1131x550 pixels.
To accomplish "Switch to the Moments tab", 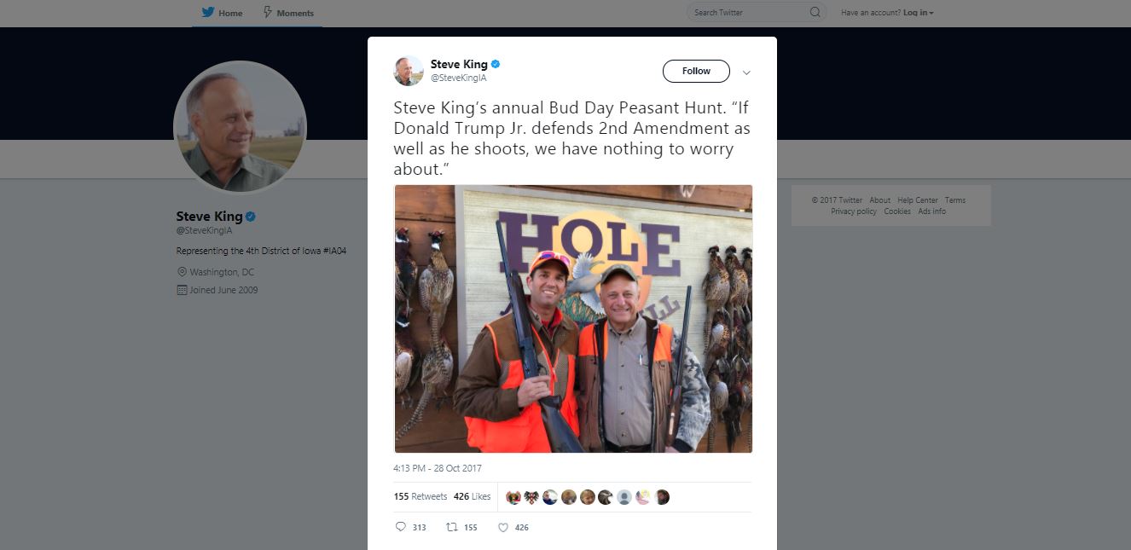I will coord(295,14).
